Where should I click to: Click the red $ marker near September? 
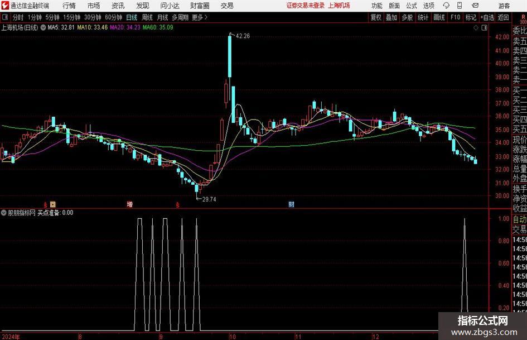[178, 205]
